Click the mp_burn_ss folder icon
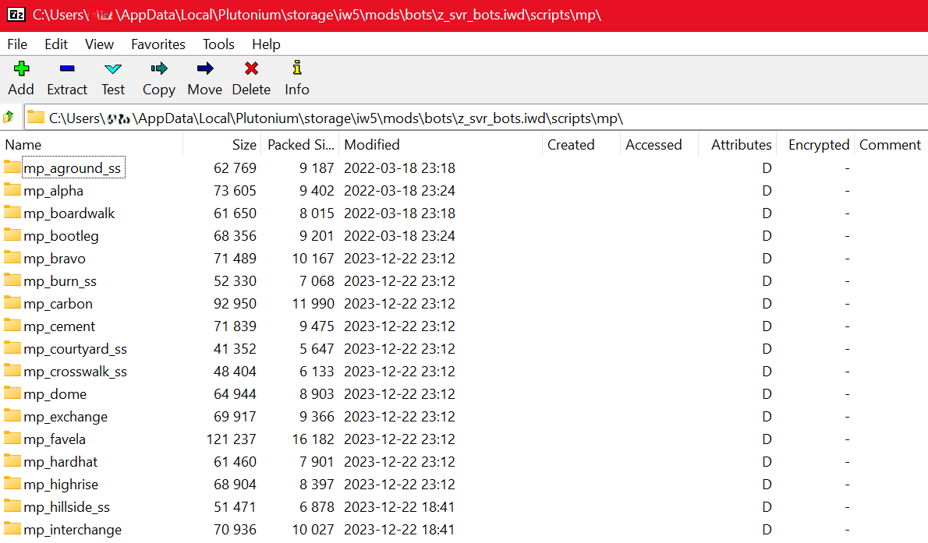Image resolution: width=928 pixels, height=543 pixels. pos(12,280)
